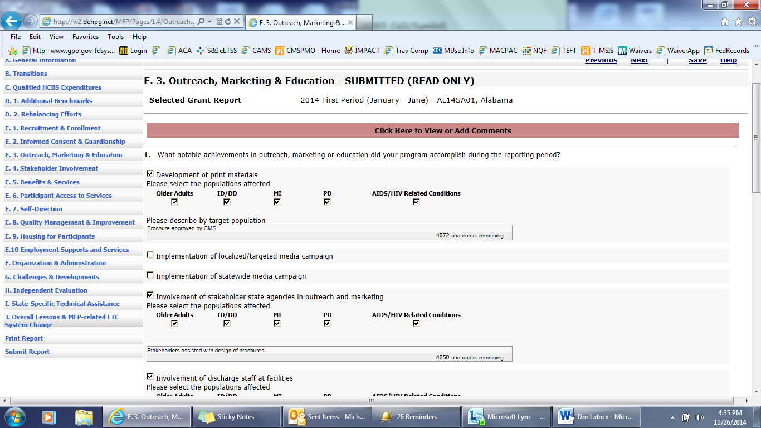Image resolution: width=761 pixels, height=428 pixels.
Task: Go back with the browser Back arrow
Action: tap(12, 21)
